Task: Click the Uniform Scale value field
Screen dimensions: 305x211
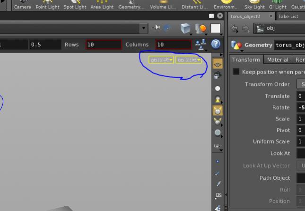Action: 301,141
